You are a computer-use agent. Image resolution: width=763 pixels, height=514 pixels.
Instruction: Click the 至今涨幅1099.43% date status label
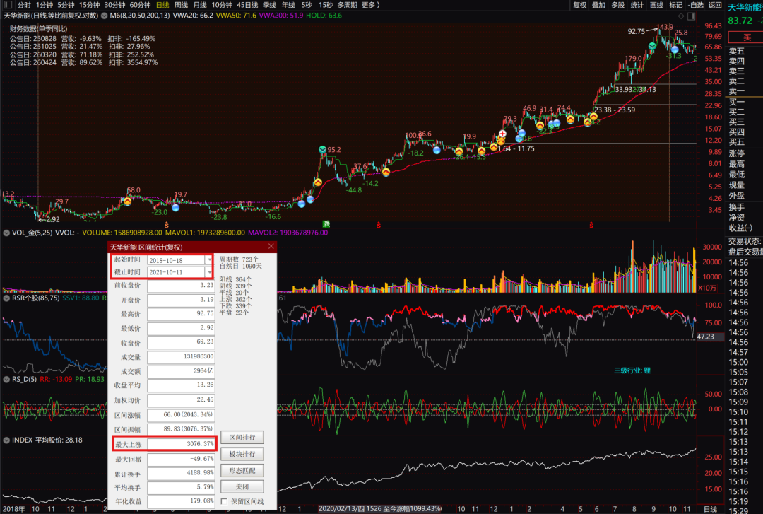tap(379, 508)
